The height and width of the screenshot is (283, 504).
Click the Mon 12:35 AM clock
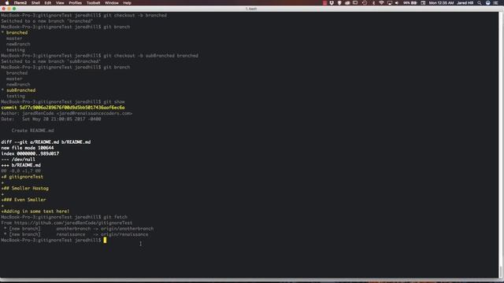(441, 3)
